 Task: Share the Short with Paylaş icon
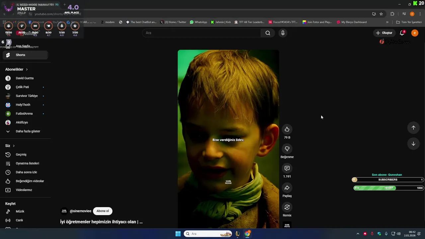(x=287, y=188)
